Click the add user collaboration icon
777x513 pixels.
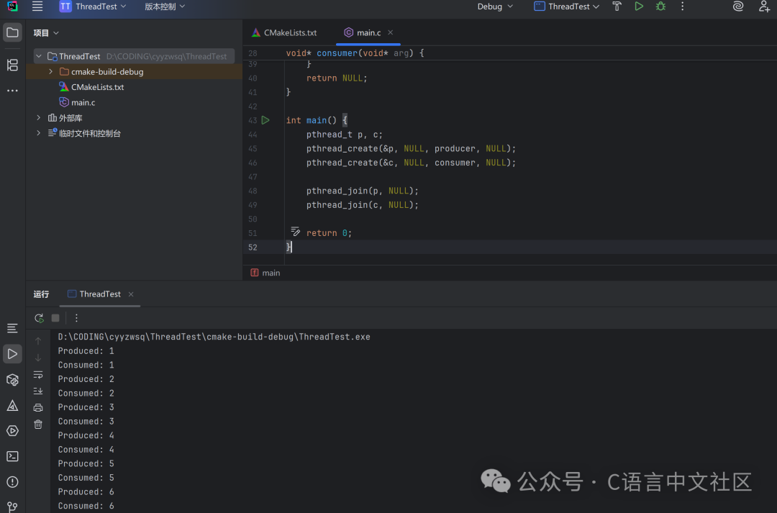click(763, 6)
